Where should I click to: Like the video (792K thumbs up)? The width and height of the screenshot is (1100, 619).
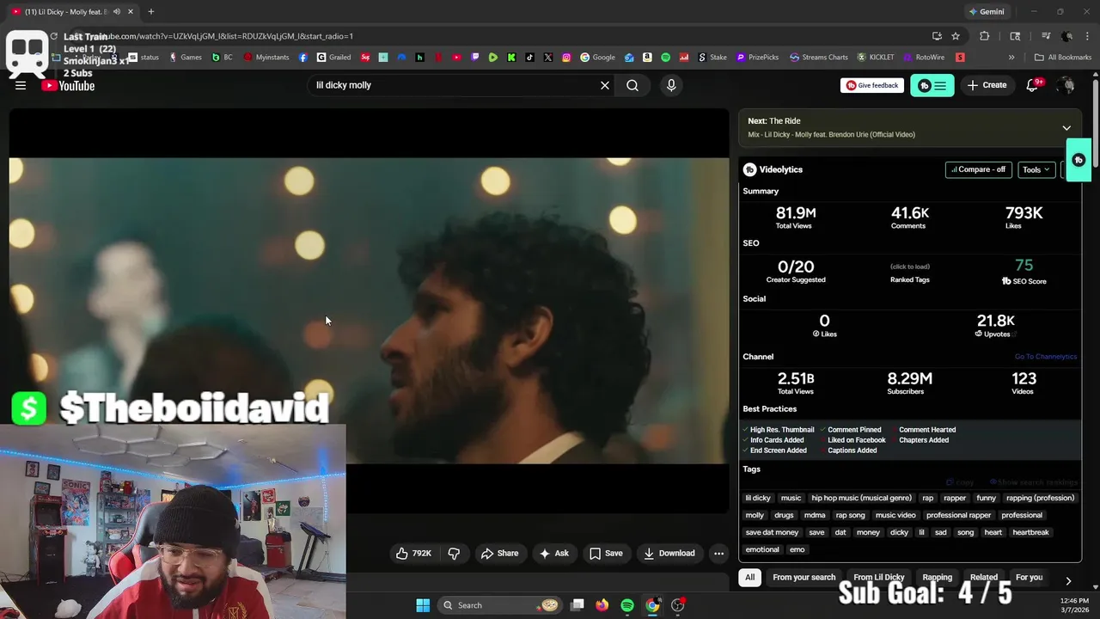[x=413, y=554]
